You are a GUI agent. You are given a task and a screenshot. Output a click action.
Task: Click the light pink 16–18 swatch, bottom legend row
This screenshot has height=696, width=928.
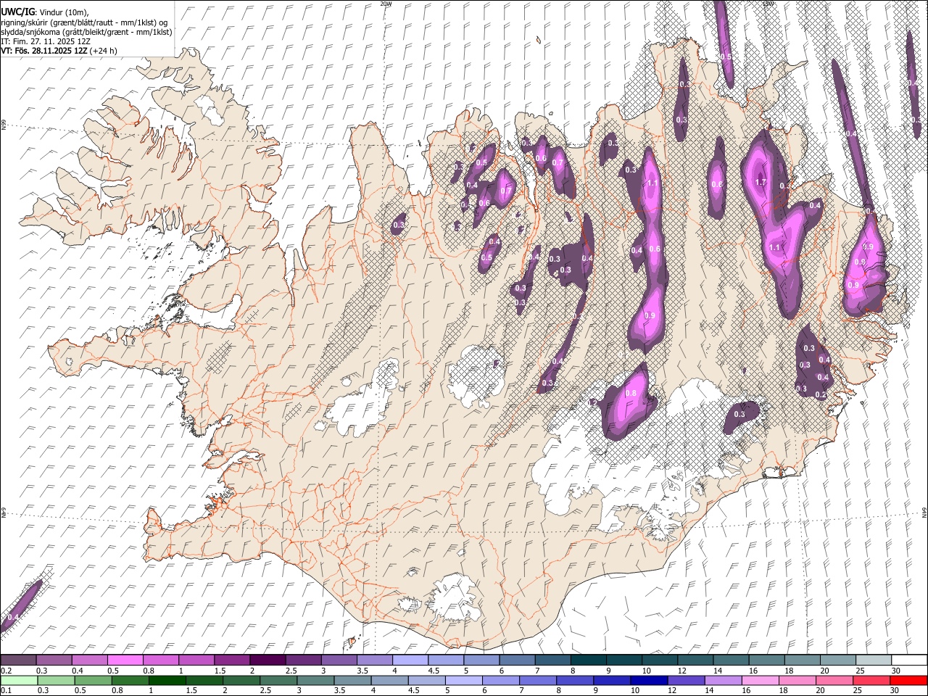tap(759, 680)
